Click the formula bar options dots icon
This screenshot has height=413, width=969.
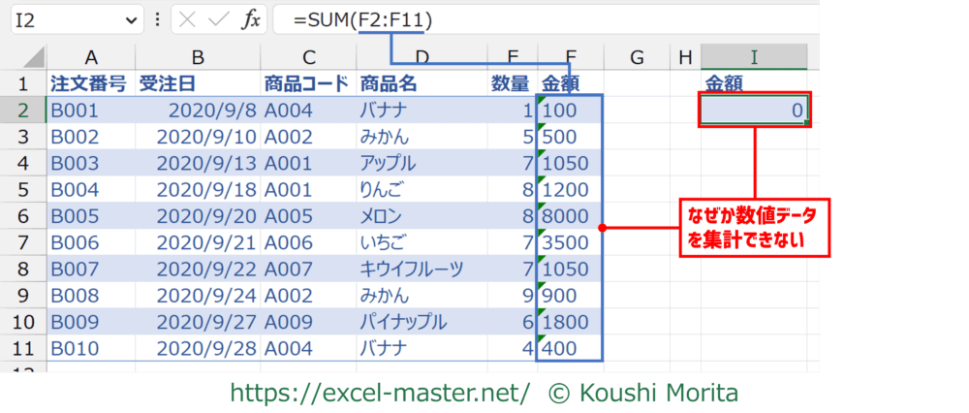point(159,19)
